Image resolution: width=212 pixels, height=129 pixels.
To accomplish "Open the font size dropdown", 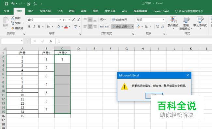I will click(x=69, y=20).
